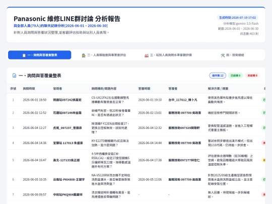Click the generation time badge 2026-07-19 17:02
The width and height of the screenshot is (272, 204).
pos(237,18)
